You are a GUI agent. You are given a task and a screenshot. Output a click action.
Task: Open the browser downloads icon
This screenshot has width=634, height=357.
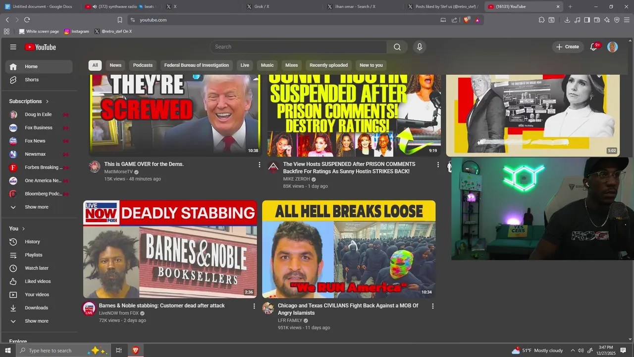point(567,20)
